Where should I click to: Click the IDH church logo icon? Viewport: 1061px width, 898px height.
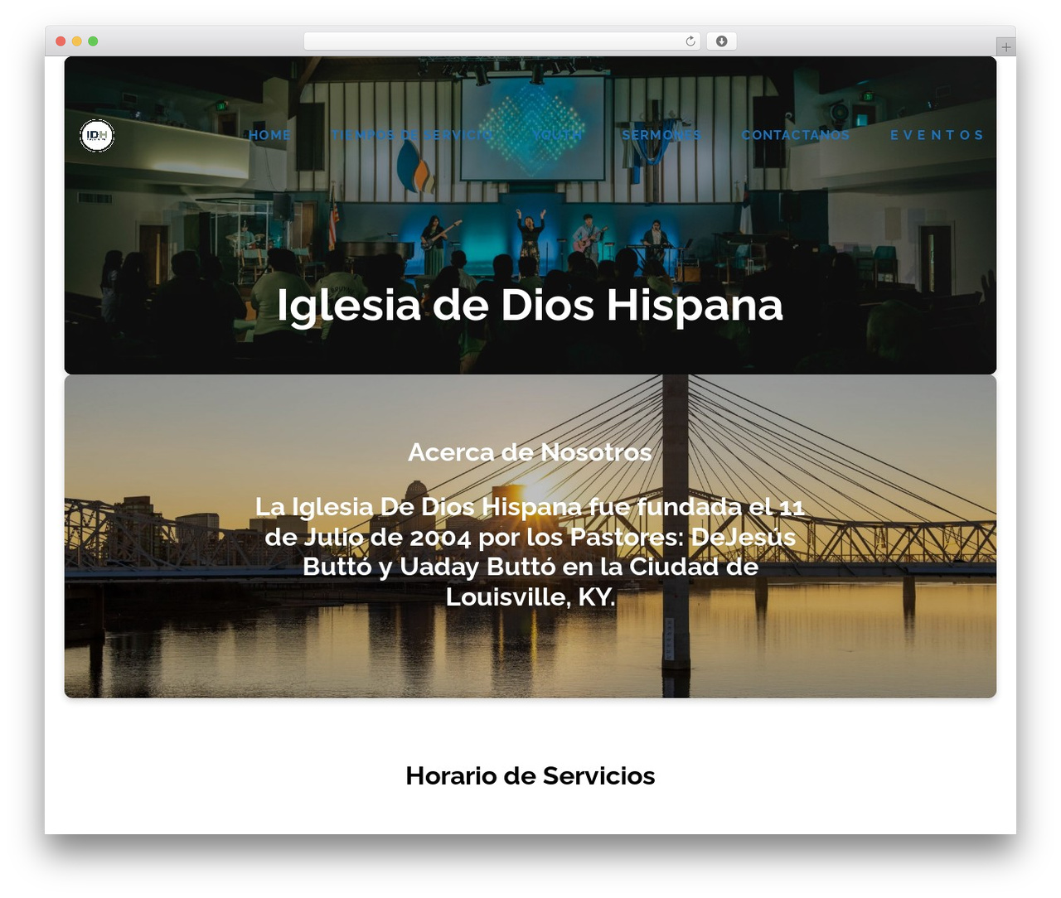click(x=97, y=135)
